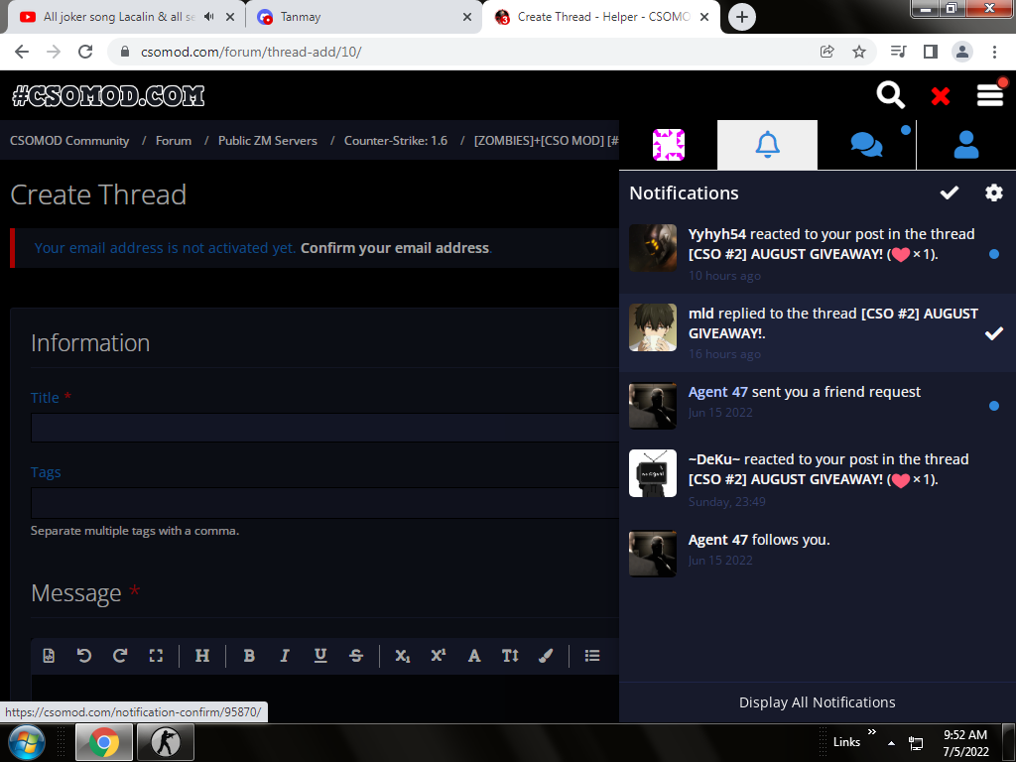Open the Links toolbar overflow chevron
The image size is (1016, 762).
(x=871, y=733)
